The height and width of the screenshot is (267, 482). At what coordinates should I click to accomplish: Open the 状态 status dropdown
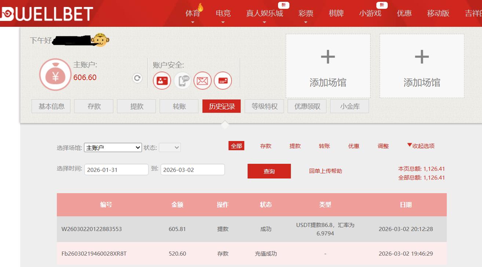170,147
